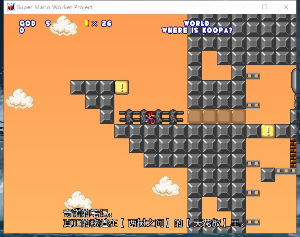Viewport: 300px width, 237px height.
Task: Minimize the Super Mario Worker window
Action: [244, 7]
